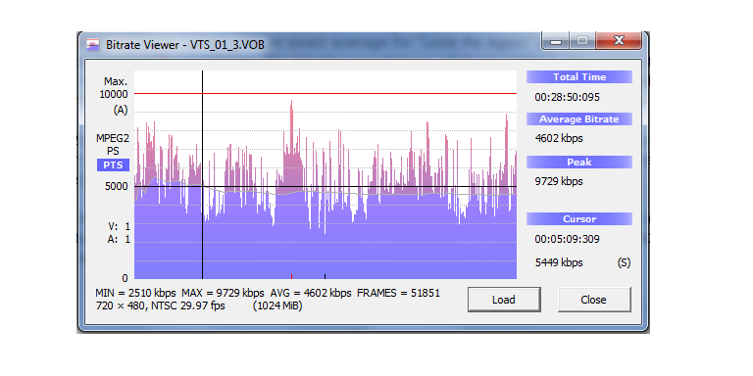Load a new video file

pos(504,300)
